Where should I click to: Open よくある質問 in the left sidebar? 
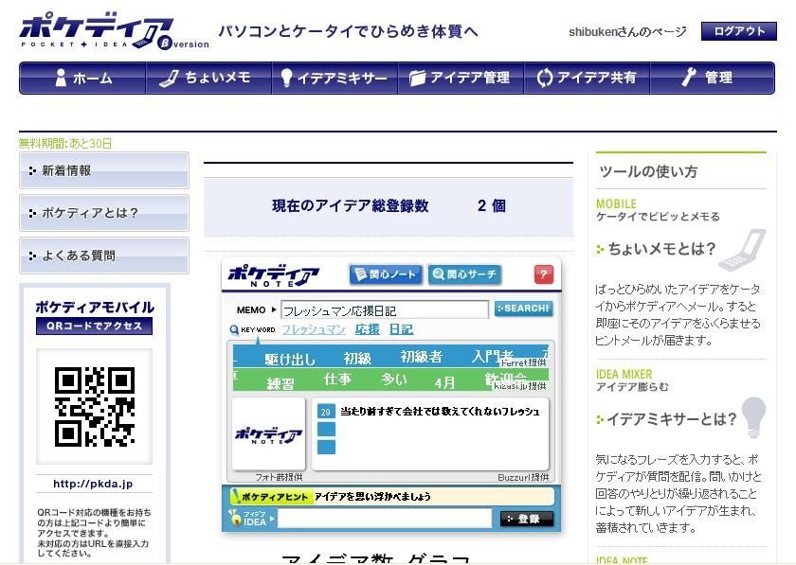point(104,256)
